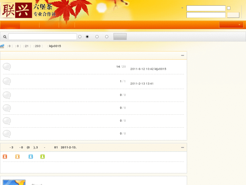Click the 联兴 六堡茶 site logo
The image size is (246, 185).
pos(28,11)
